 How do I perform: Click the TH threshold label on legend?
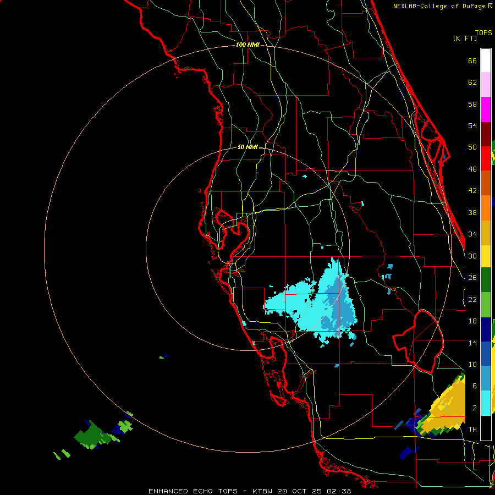[x=472, y=430]
